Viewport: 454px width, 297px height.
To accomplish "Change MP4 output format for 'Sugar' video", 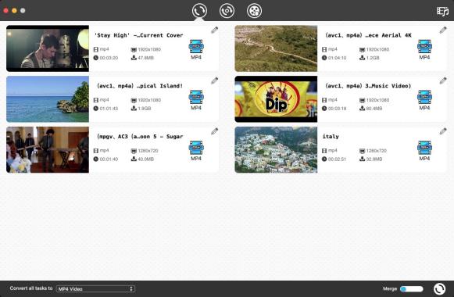I will [196, 151].
